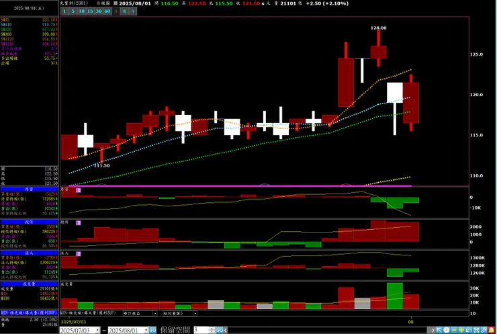Screen dimensions: 497x334
Task: Click the KEN indicator blue header at left
Action: (29, 312)
